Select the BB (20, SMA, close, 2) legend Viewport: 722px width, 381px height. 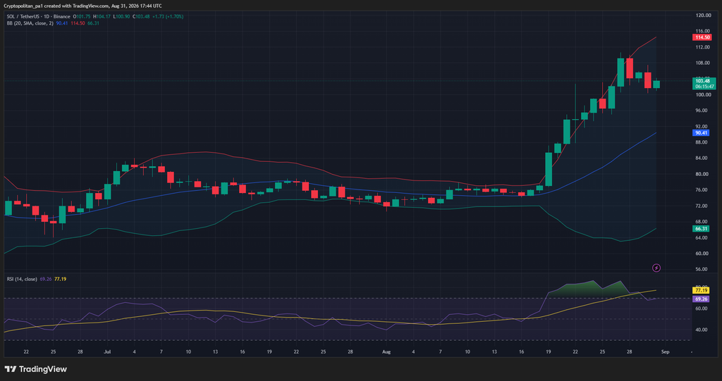click(x=30, y=23)
